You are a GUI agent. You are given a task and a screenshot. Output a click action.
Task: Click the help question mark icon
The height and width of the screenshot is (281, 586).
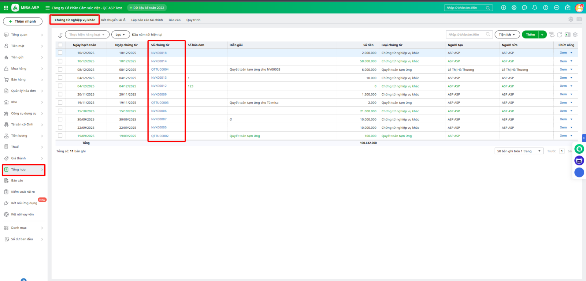click(545, 8)
